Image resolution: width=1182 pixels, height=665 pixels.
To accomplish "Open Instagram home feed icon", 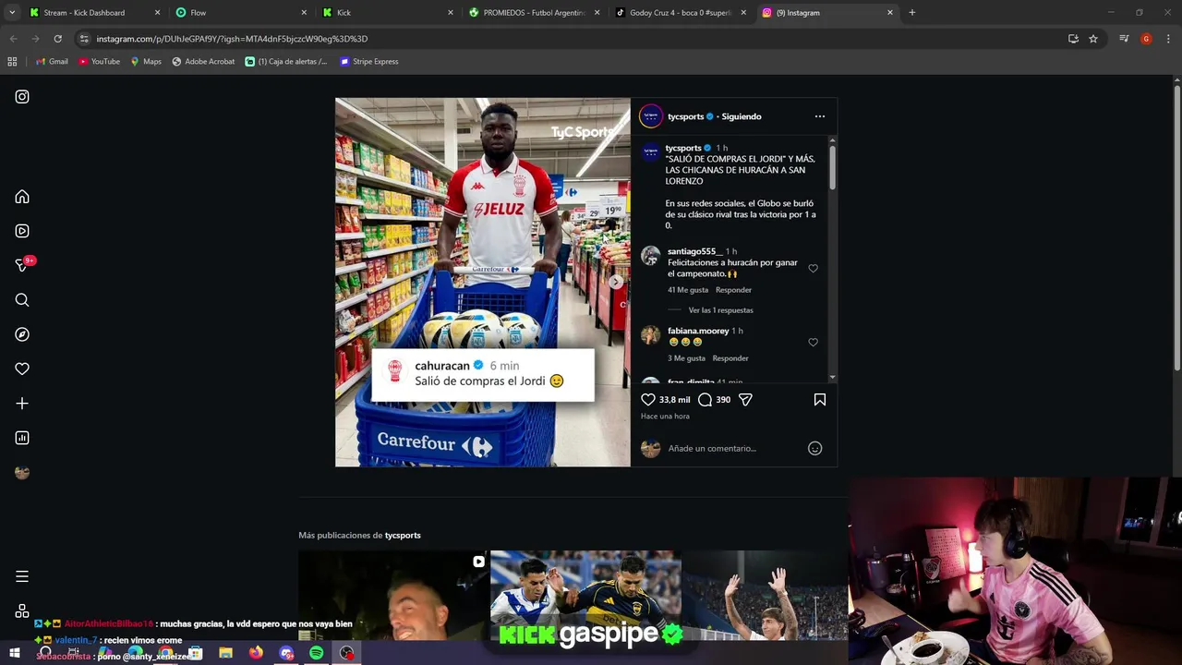I will (x=22, y=197).
